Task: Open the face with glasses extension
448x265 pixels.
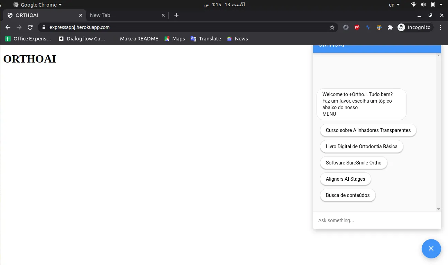Action: [379, 27]
